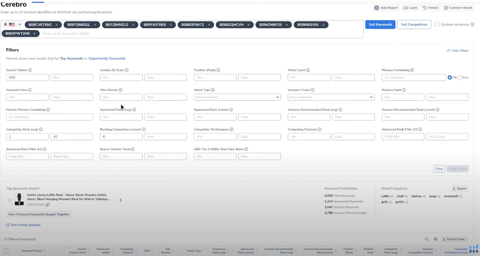Select the Any radio button
Image resolution: width=480 pixels, height=256 pixels.
460,77
